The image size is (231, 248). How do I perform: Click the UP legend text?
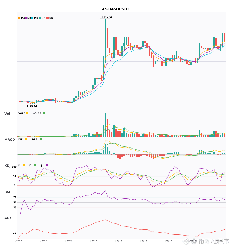(x=43, y=18)
